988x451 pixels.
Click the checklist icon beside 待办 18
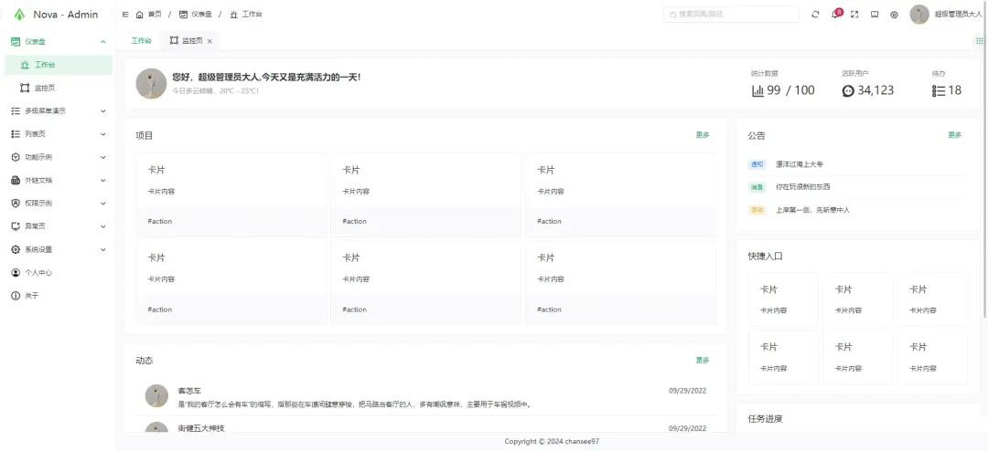[939, 90]
